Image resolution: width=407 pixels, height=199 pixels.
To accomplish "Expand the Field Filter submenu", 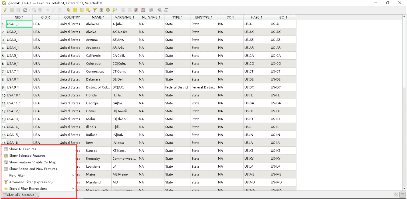I will coord(39,175).
